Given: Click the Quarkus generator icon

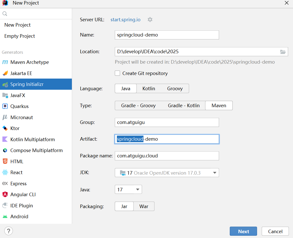Looking at the screenshot, I should click(5, 106).
